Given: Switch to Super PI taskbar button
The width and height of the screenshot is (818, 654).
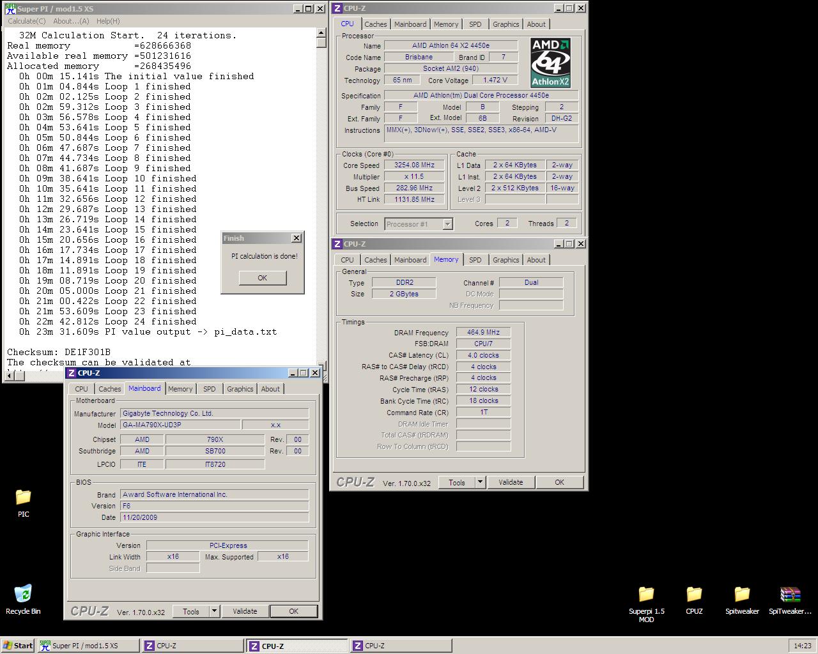Looking at the screenshot, I should 88,646.
